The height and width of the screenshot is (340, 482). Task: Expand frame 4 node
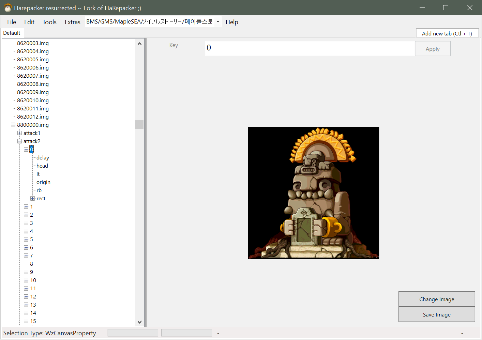point(26,231)
